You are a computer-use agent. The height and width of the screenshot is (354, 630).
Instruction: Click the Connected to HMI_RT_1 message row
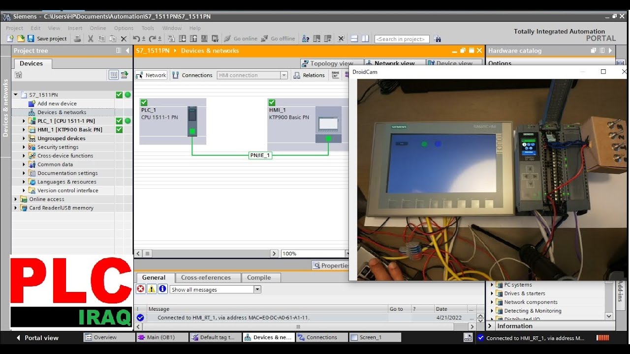[x=305, y=318]
